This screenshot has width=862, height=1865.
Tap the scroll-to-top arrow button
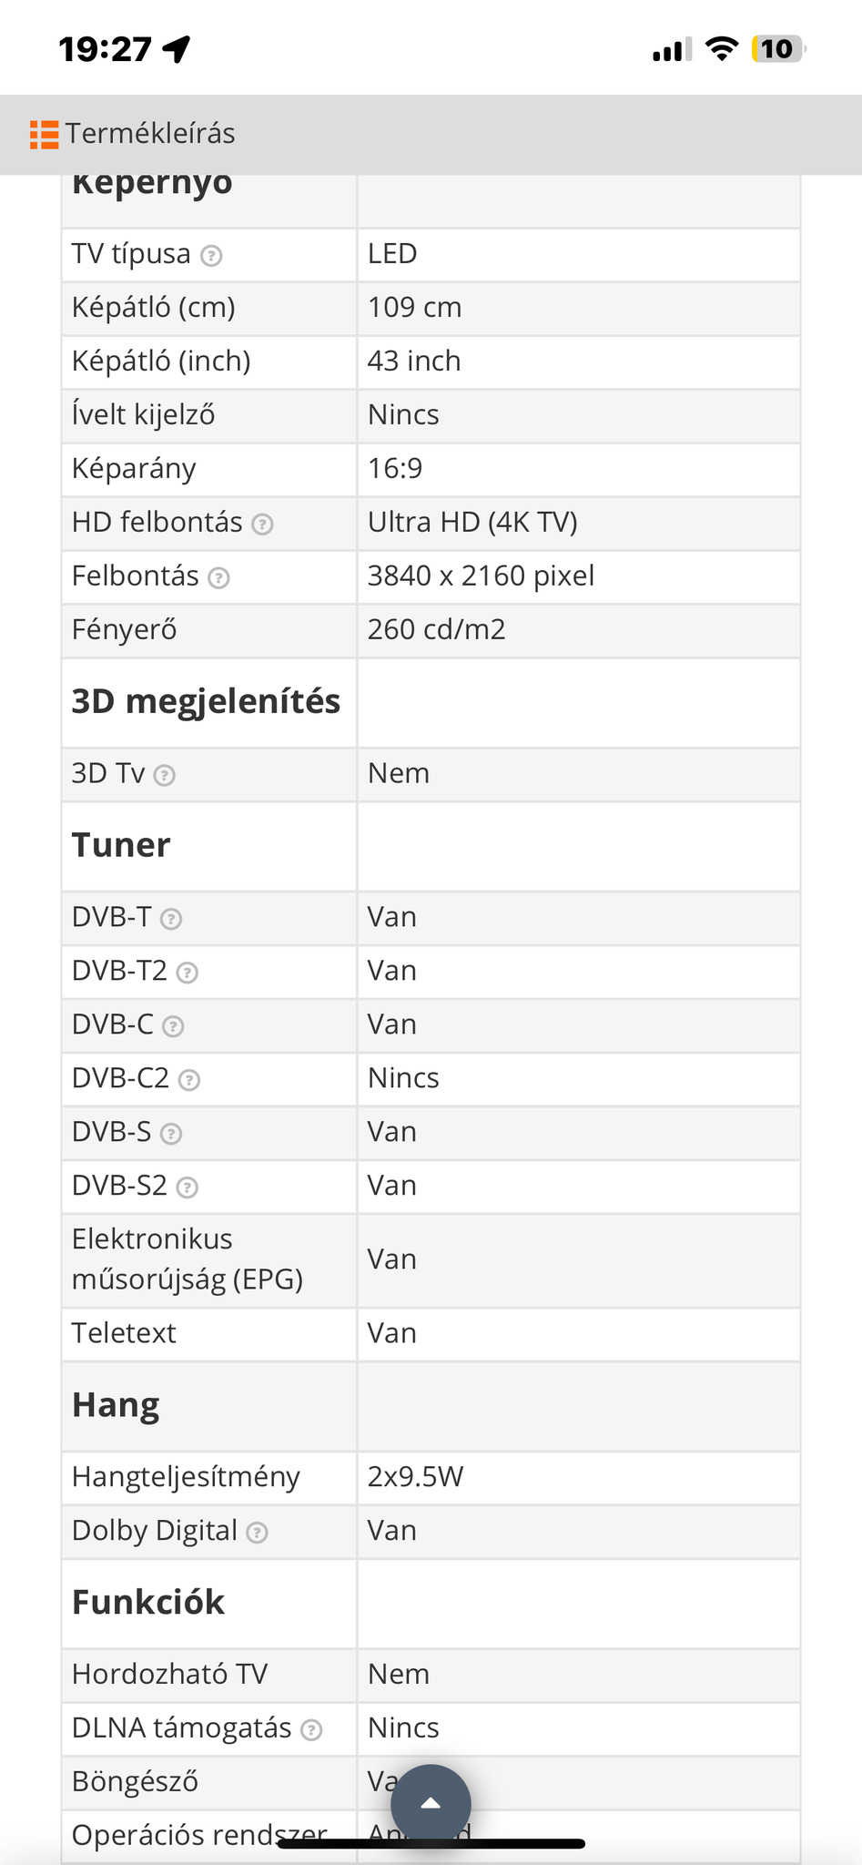coord(431,1804)
